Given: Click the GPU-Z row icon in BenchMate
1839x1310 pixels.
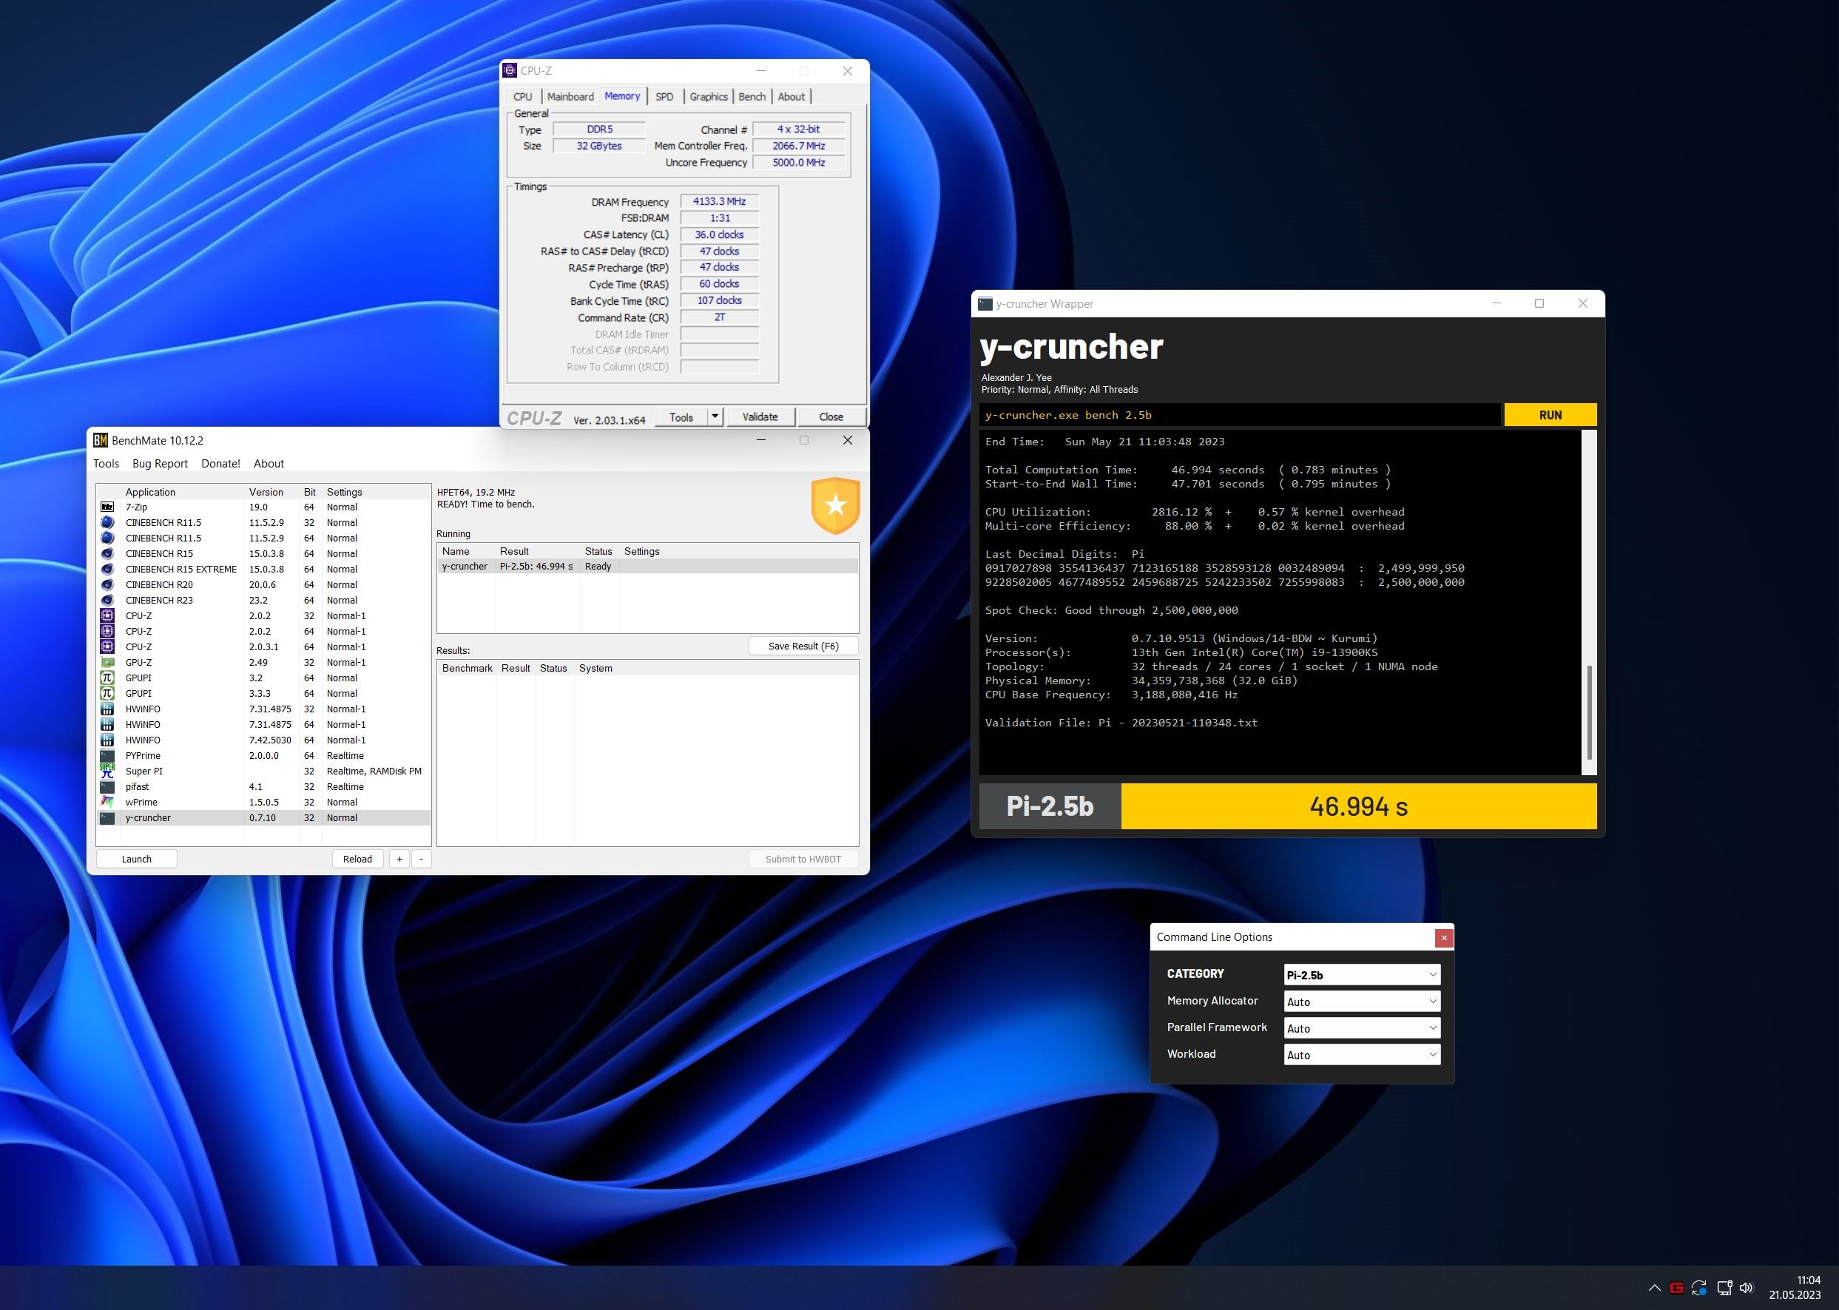Looking at the screenshot, I should click(x=107, y=662).
